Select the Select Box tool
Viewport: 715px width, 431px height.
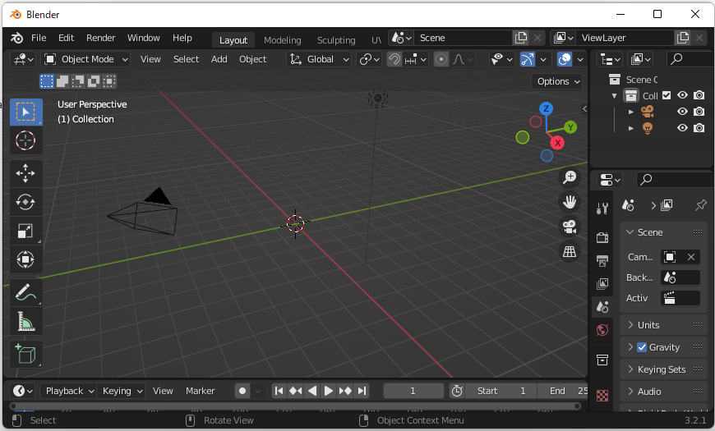click(x=26, y=112)
